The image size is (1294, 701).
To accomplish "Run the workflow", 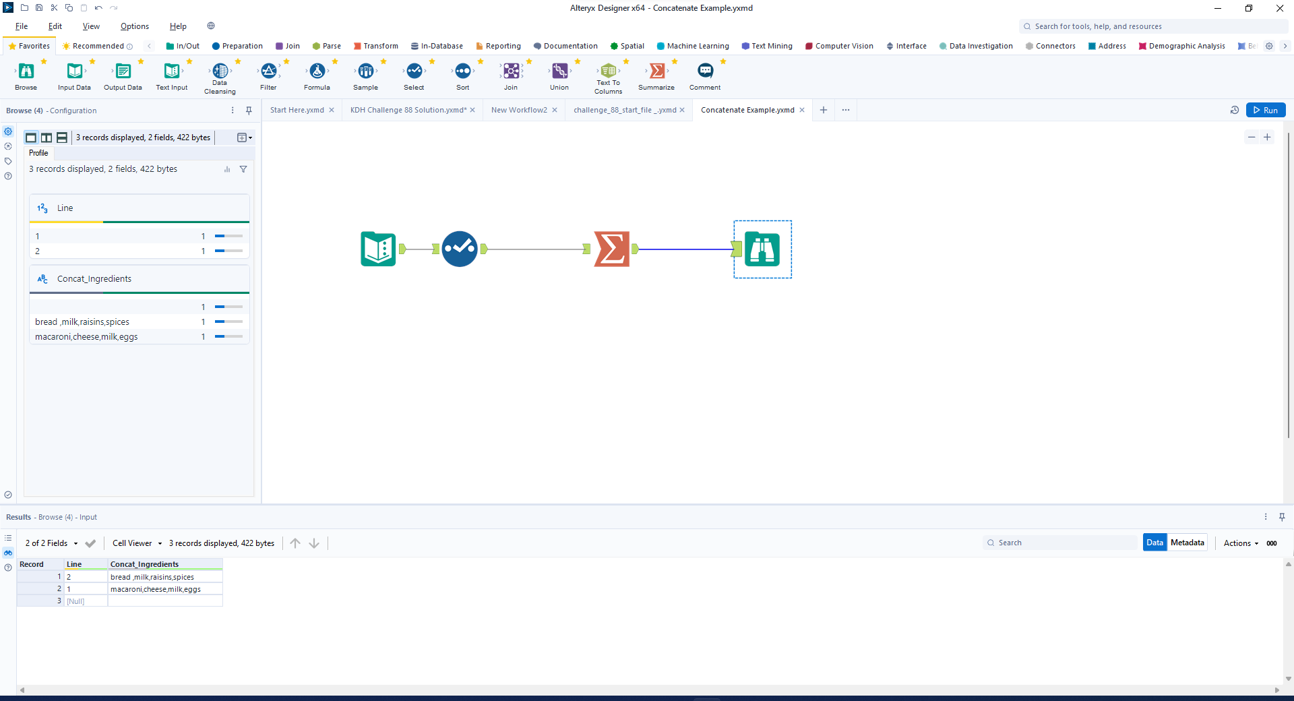I will pos(1266,110).
